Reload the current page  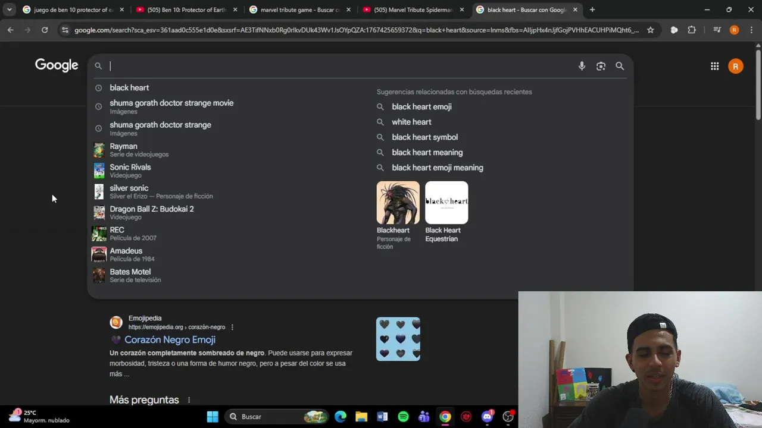[45, 30]
